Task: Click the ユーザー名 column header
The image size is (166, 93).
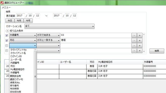Action: (x=73, y=62)
